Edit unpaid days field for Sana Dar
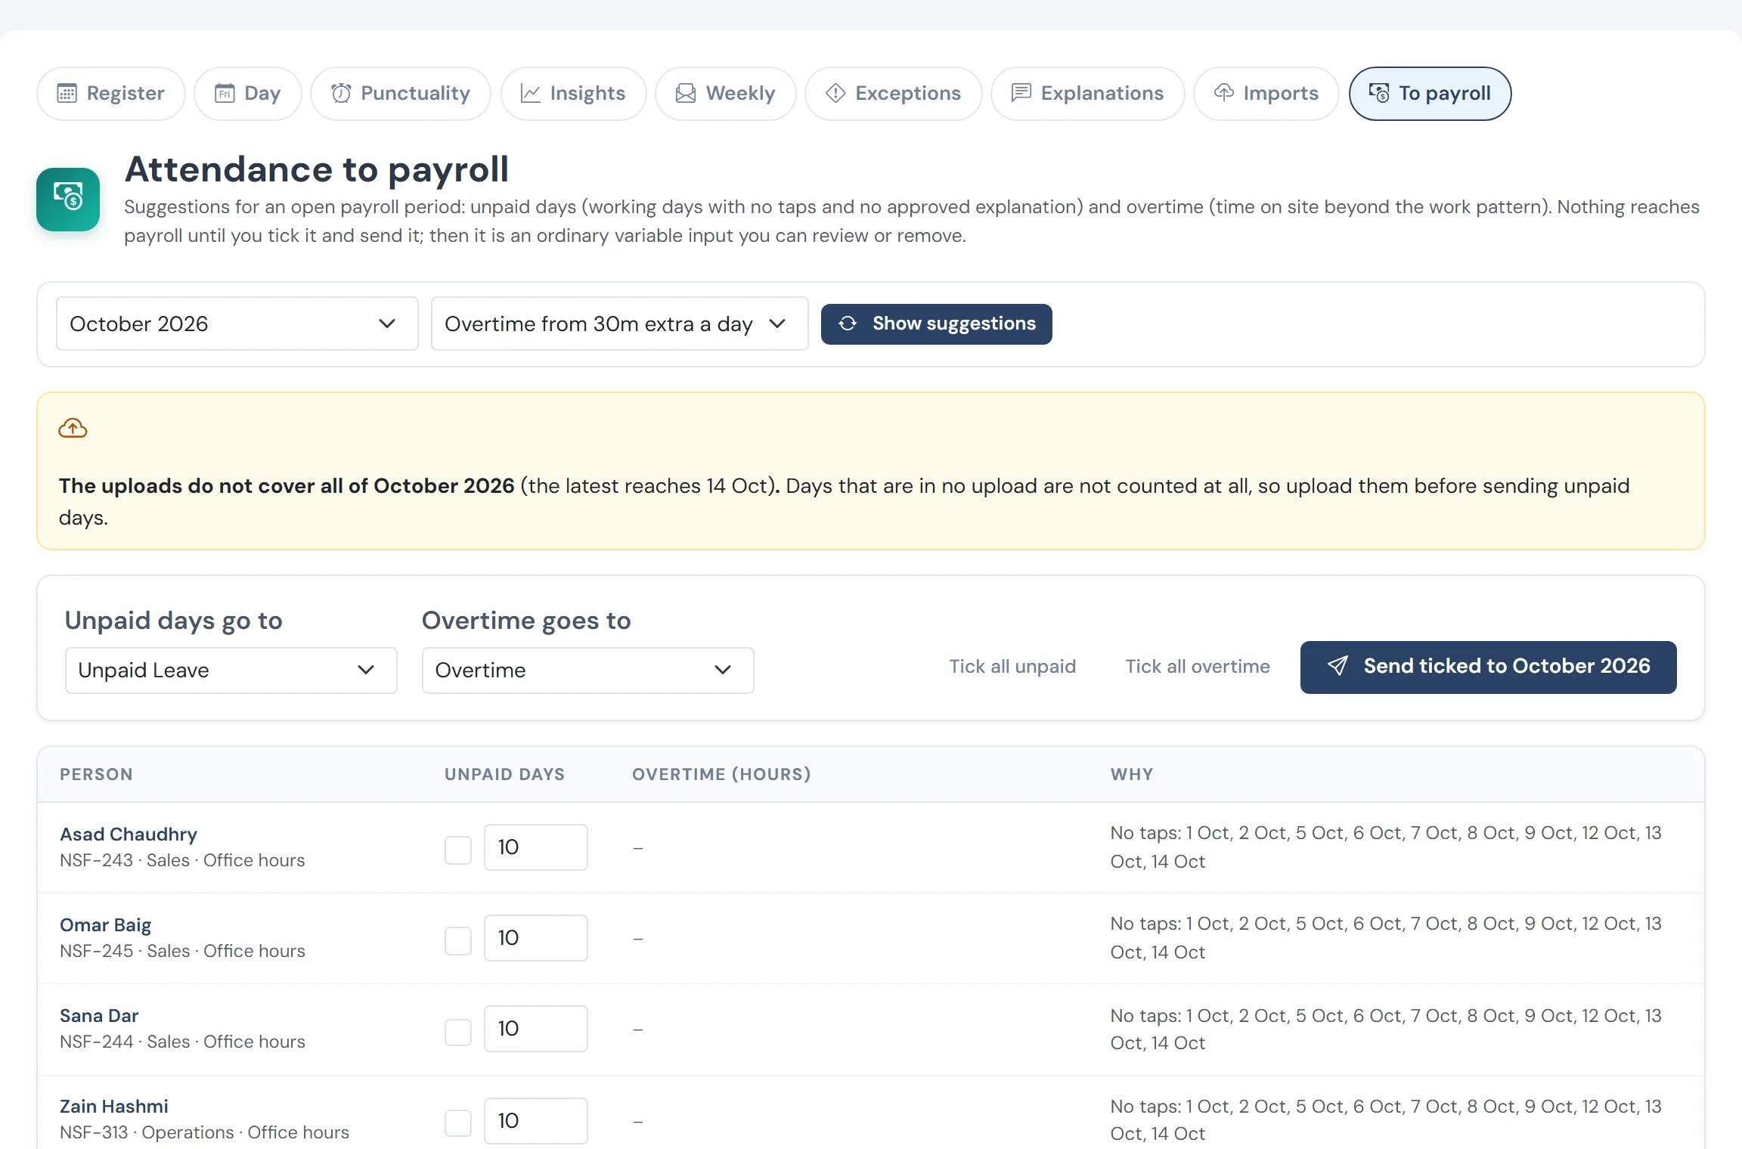 coord(536,1029)
